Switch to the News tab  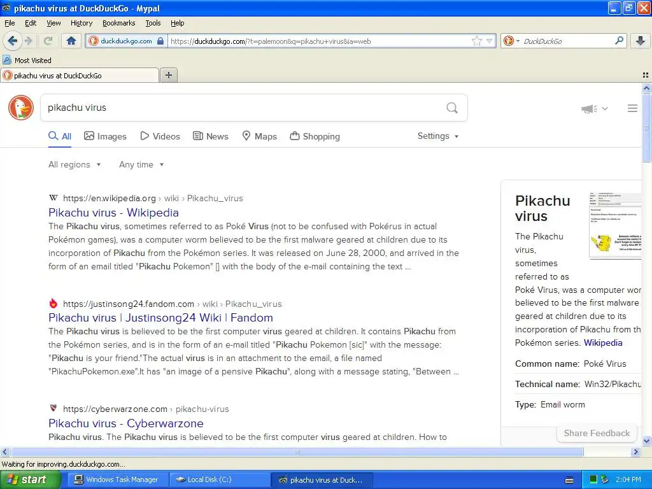[x=211, y=136]
